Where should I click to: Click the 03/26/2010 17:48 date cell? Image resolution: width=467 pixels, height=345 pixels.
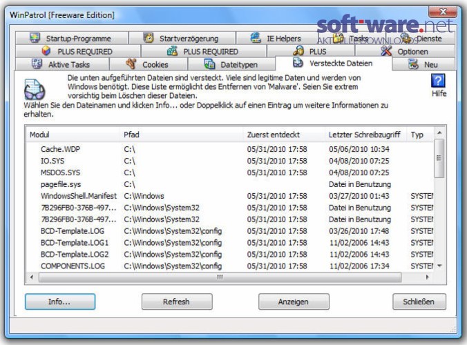pyautogui.click(x=359, y=231)
